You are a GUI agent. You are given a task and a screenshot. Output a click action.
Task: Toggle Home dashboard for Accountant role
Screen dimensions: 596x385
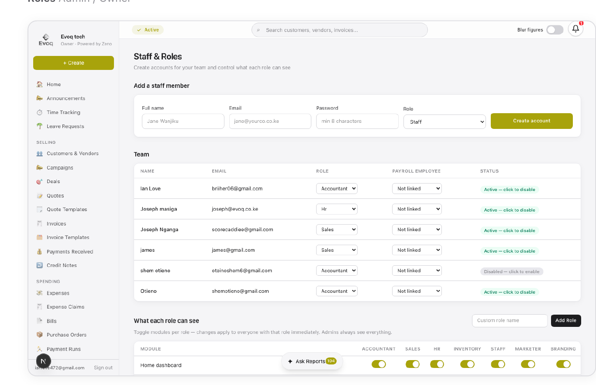379,364
